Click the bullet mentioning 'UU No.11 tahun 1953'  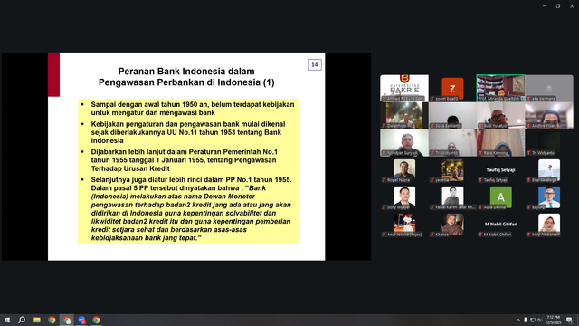[188, 132]
